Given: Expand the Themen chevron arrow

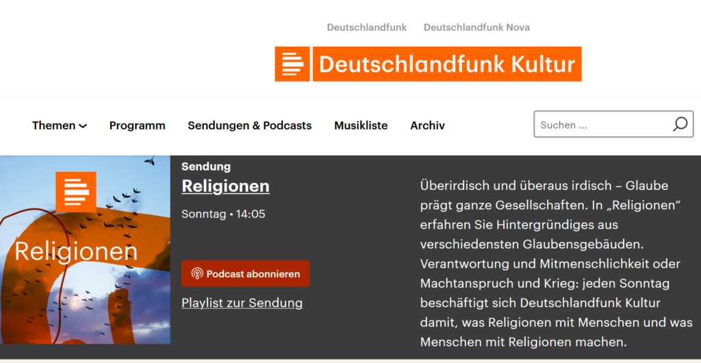Looking at the screenshot, I should 83,126.
